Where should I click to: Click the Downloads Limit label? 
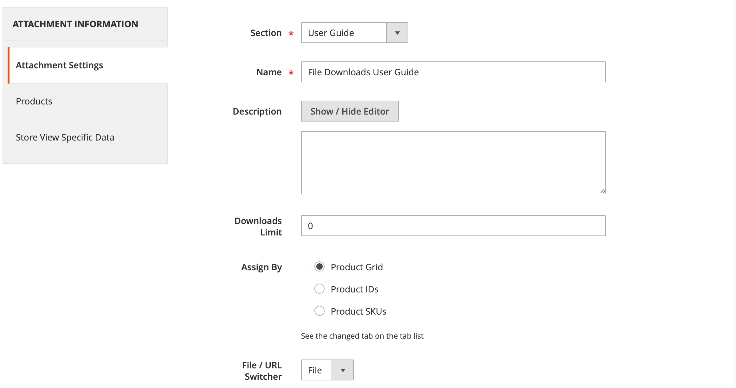(258, 226)
